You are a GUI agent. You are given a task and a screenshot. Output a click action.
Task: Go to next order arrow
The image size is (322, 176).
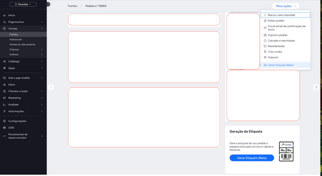tap(316, 87)
